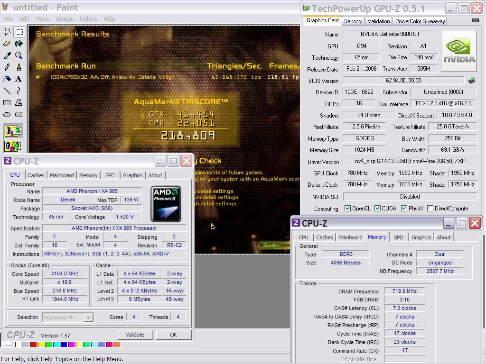Open the File menu in Paint

click(8, 19)
